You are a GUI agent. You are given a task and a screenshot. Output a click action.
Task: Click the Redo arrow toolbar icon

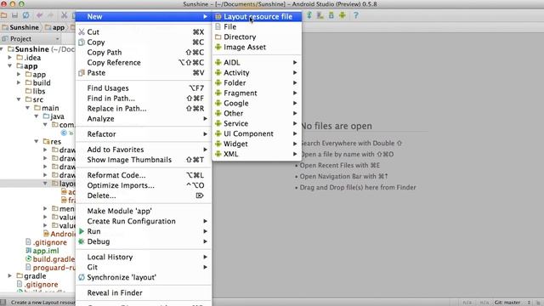click(51, 15)
